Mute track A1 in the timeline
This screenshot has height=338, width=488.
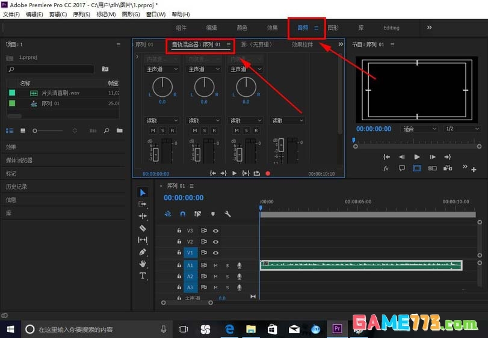[x=215, y=265]
